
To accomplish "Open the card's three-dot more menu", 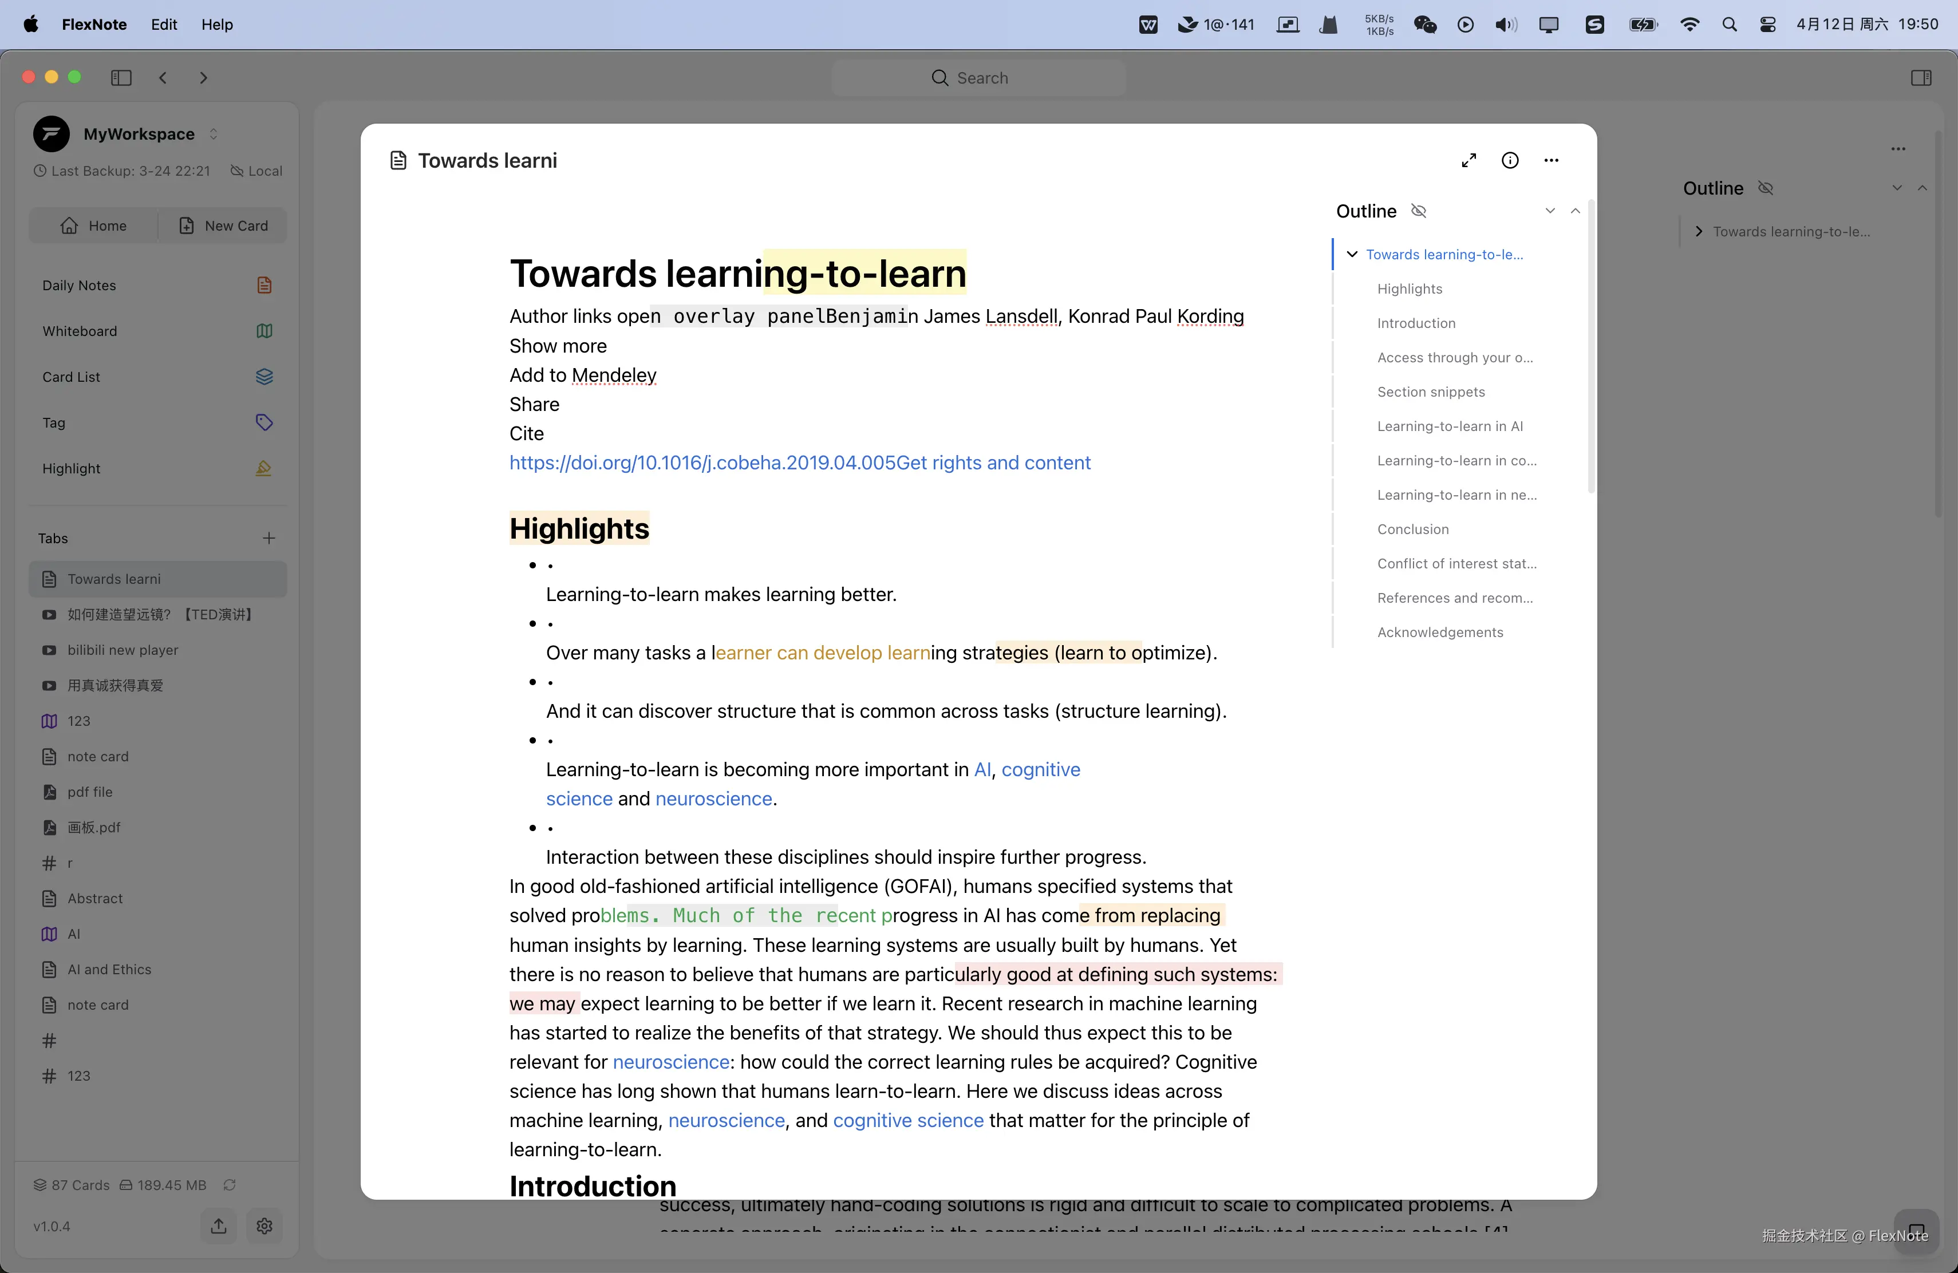I will tap(1551, 160).
